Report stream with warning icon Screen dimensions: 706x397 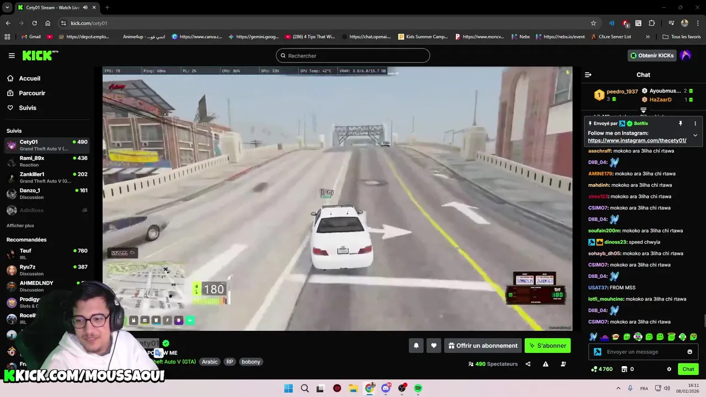pyautogui.click(x=545, y=364)
